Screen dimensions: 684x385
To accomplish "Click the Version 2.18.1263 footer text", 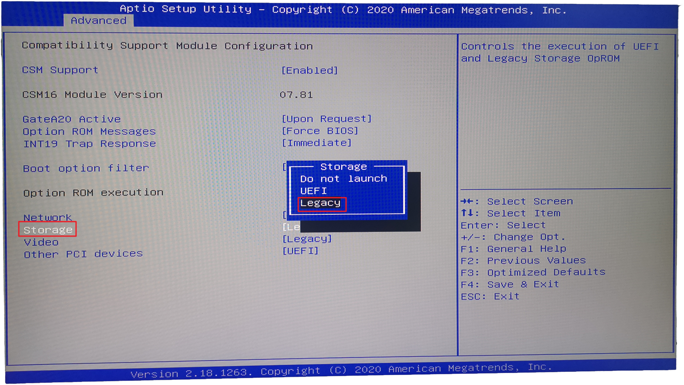I will pyautogui.click(x=341, y=370).
